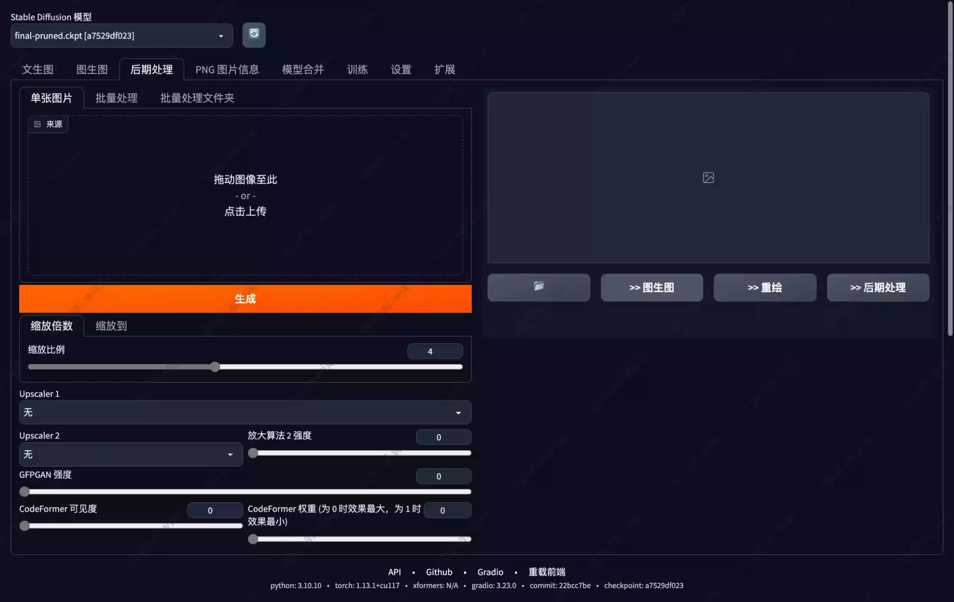
Task: Click the CodeFormer 可见度 number field
Action: pos(215,510)
